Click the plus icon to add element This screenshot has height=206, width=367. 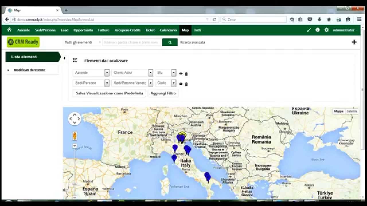(x=354, y=42)
